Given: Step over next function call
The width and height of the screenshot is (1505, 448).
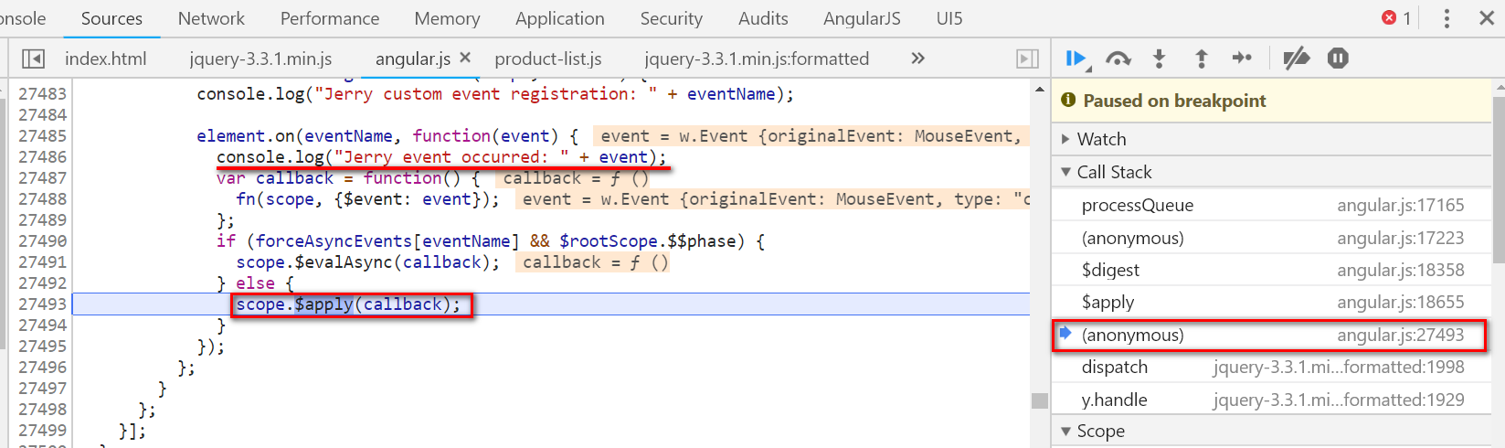Looking at the screenshot, I should (x=1118, y=59).
